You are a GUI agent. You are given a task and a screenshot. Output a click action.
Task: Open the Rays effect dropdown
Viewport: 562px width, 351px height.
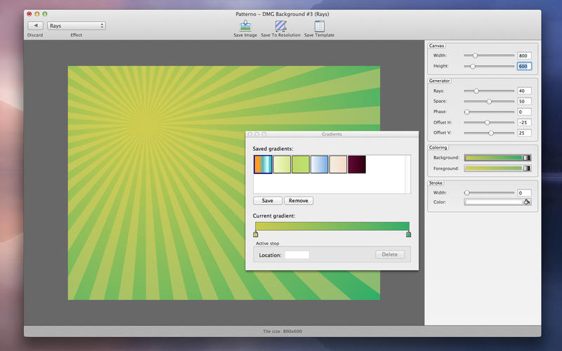pos(77,26)
